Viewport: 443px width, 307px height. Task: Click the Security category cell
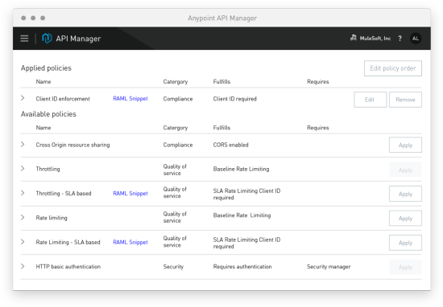coord(173,267)
